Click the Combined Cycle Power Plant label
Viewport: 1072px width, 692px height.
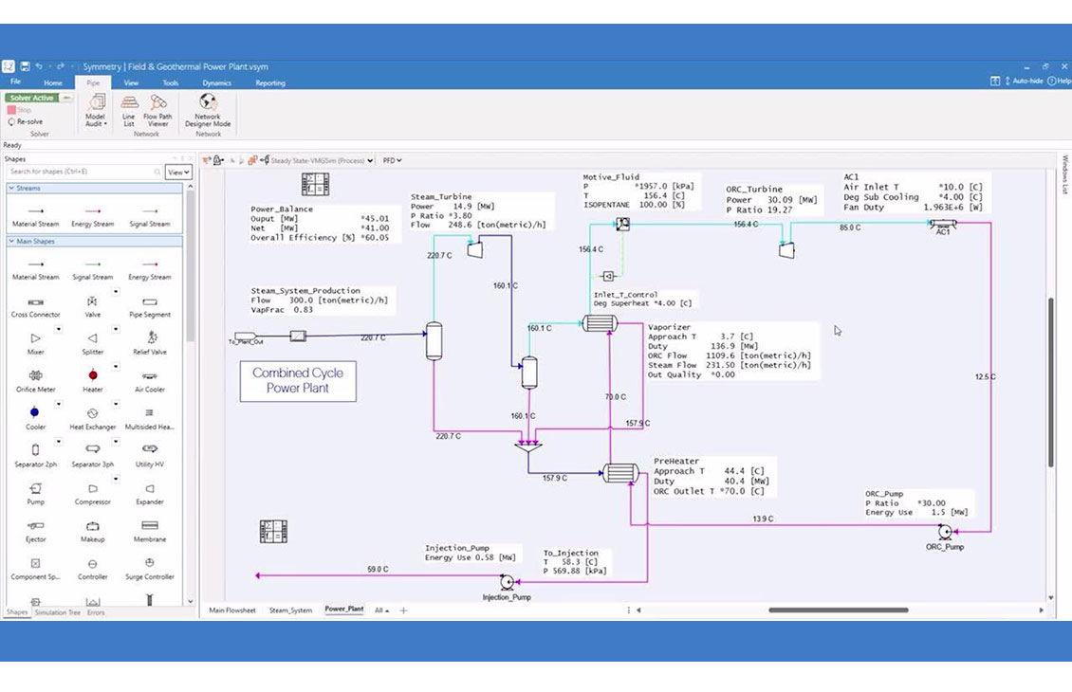coord(298,380)
